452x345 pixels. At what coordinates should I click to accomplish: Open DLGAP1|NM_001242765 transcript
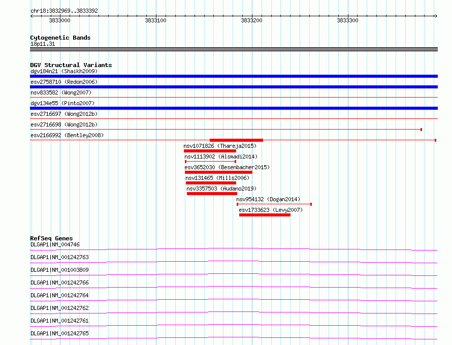coord(59,333)
